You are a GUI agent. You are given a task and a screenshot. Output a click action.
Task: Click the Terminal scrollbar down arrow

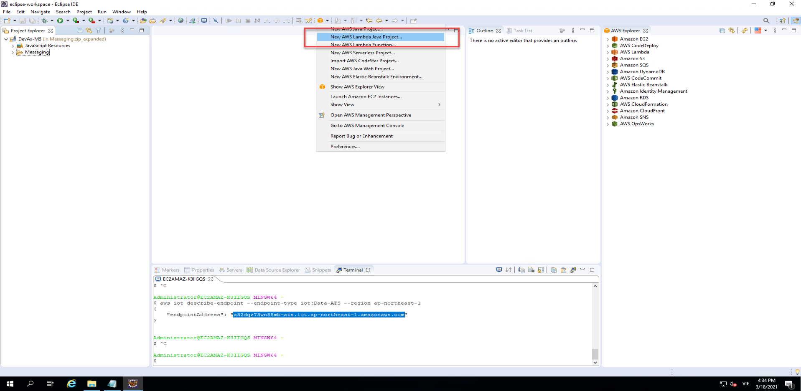(x=595, y=362)
